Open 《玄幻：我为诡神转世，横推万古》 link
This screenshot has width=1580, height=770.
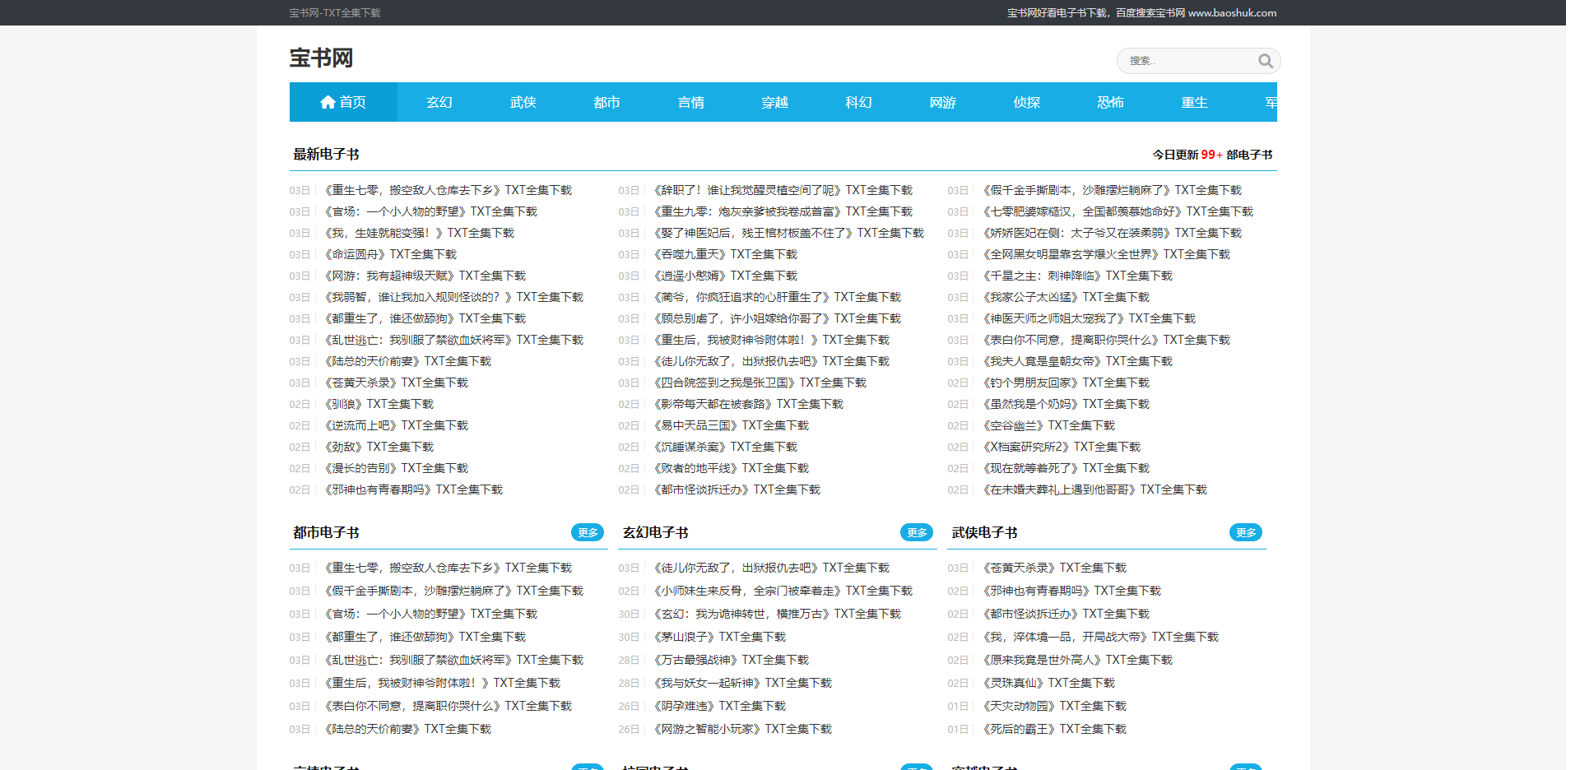click(775, 614)
